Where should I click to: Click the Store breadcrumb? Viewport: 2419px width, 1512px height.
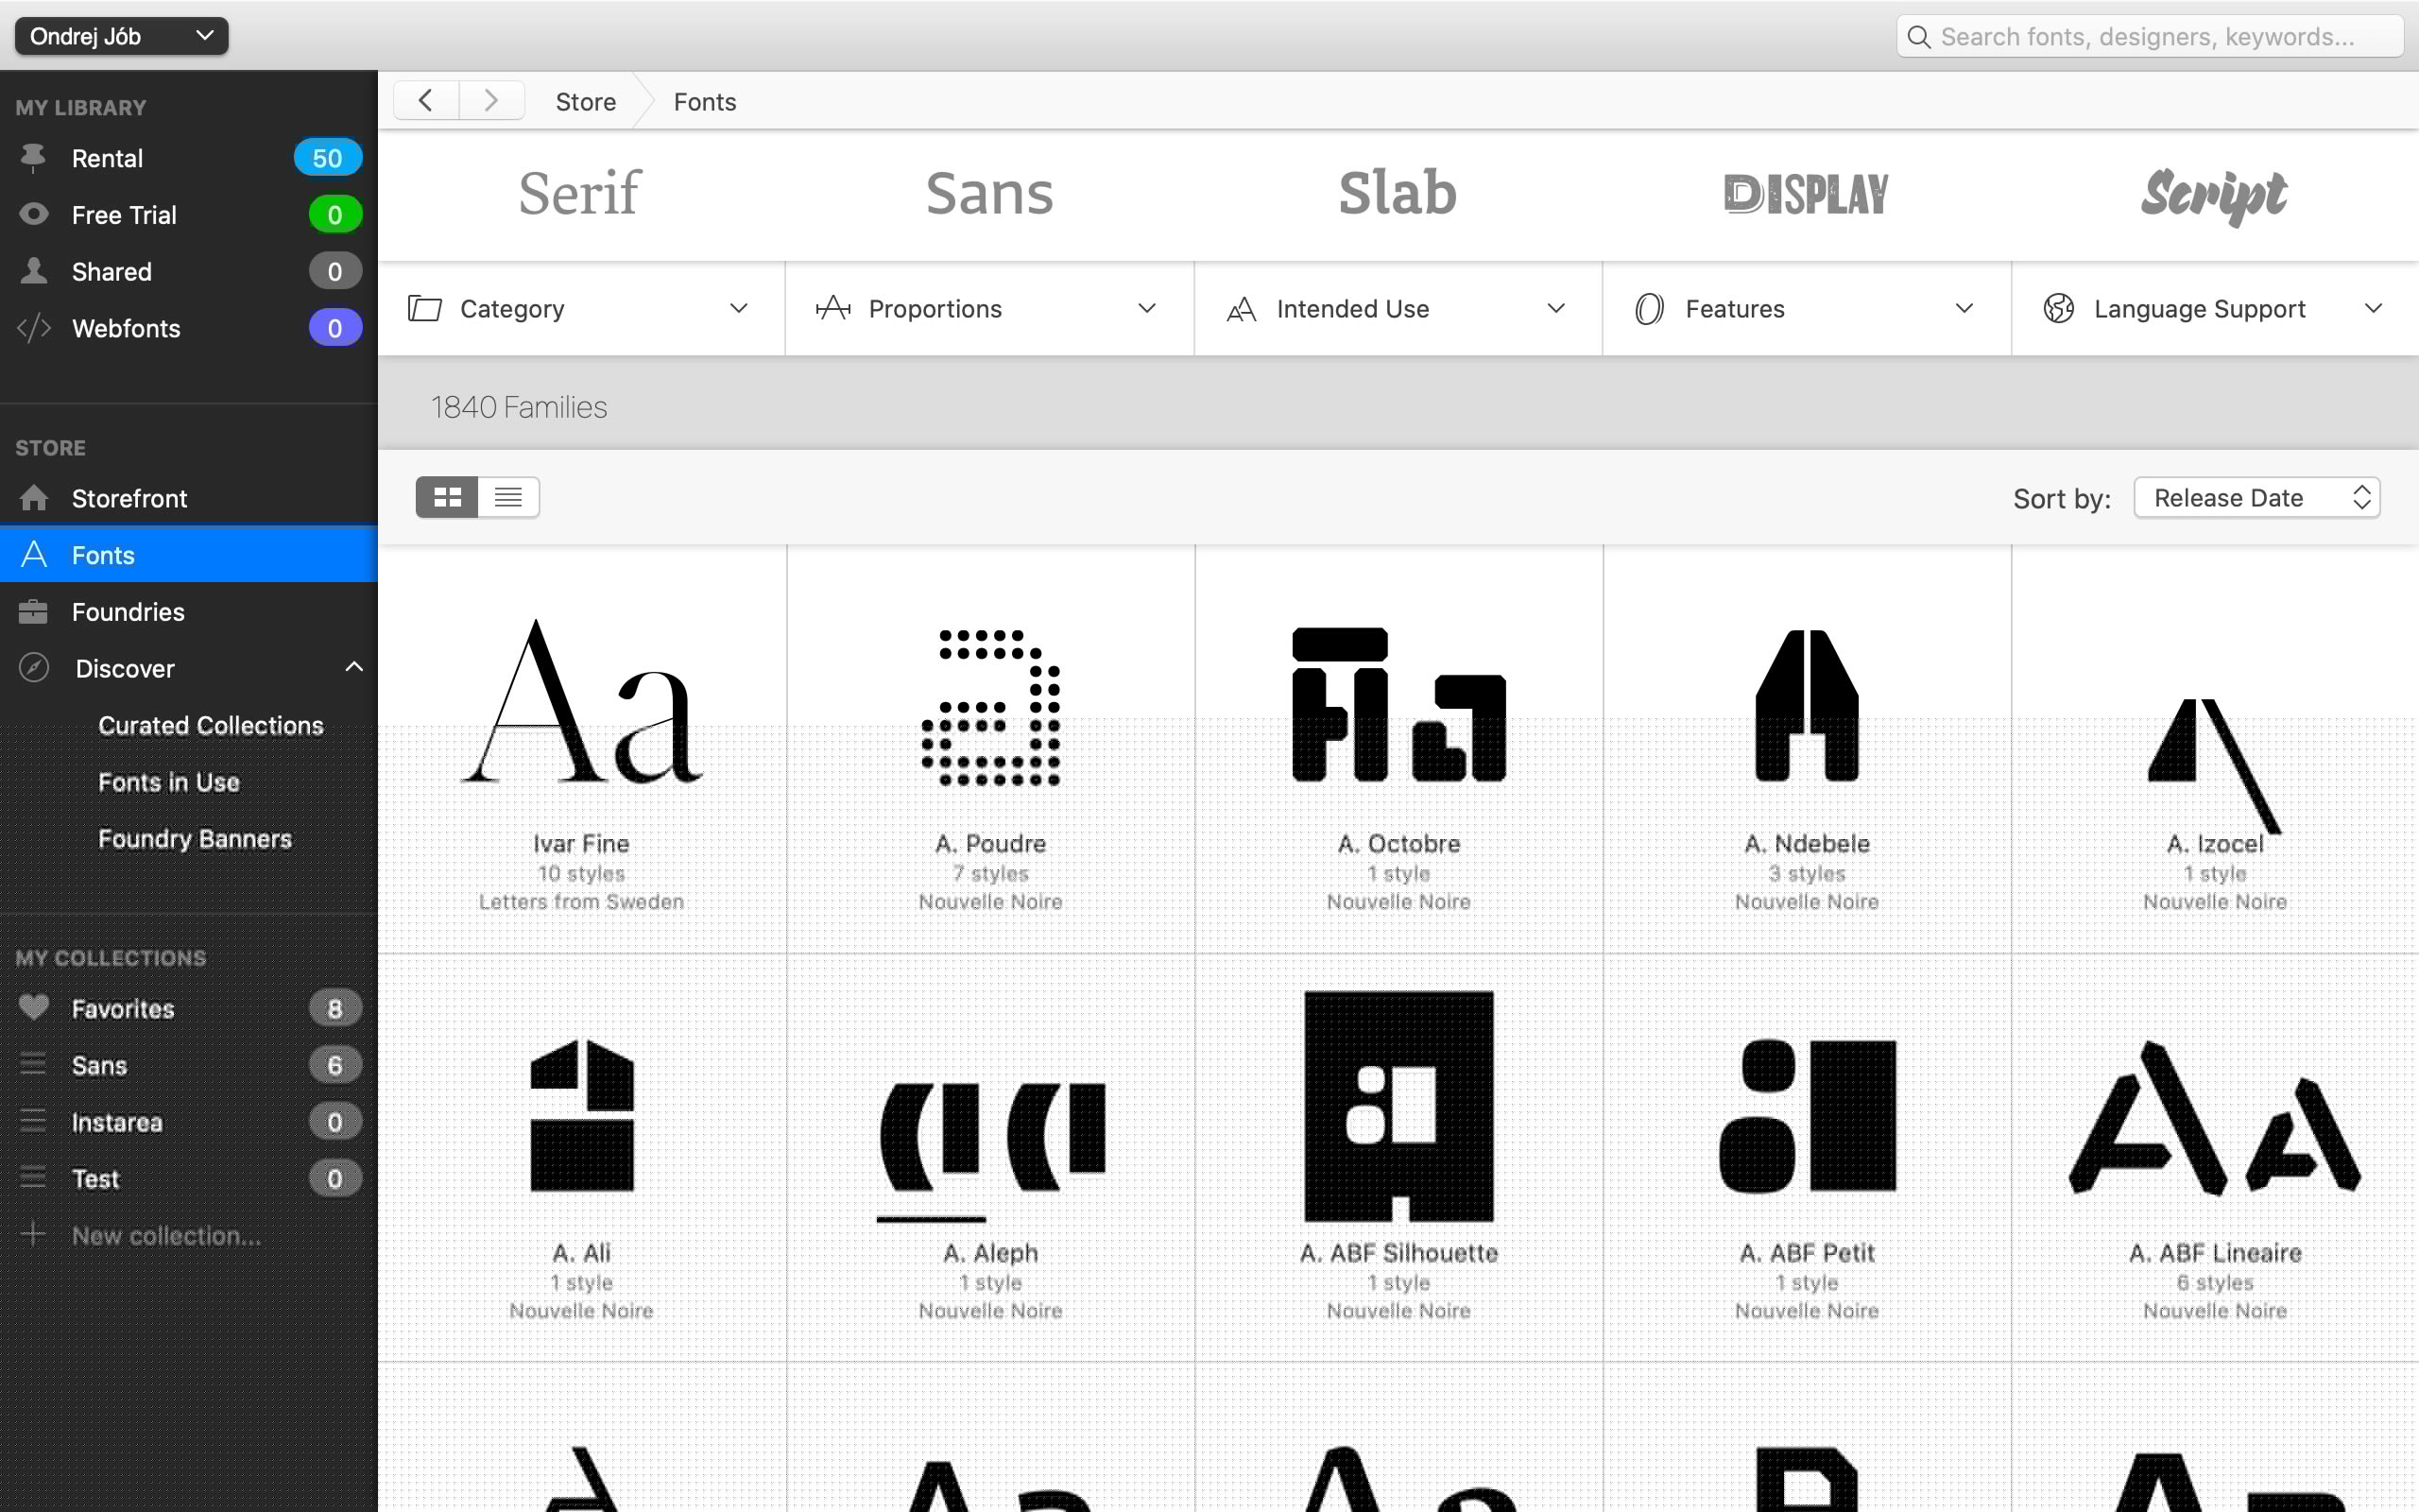click(586, 102)
